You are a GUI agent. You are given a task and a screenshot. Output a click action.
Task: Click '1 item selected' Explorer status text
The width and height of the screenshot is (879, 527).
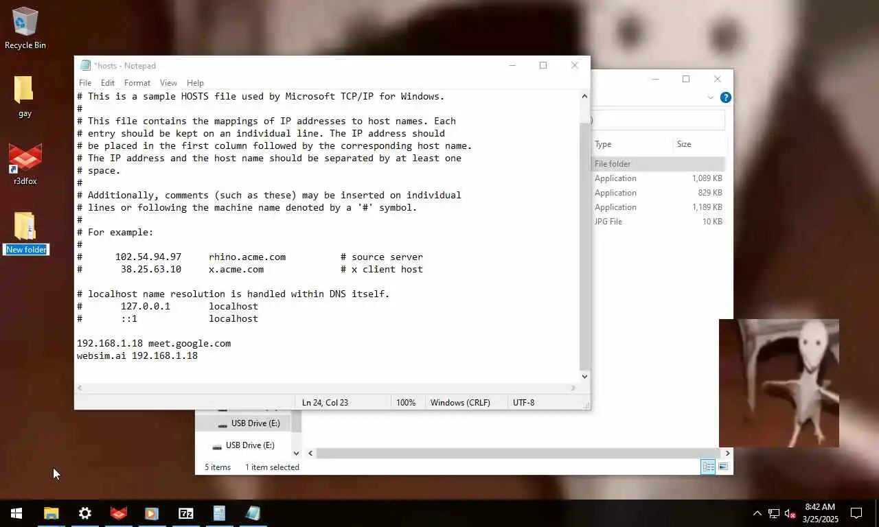(272, 467)
